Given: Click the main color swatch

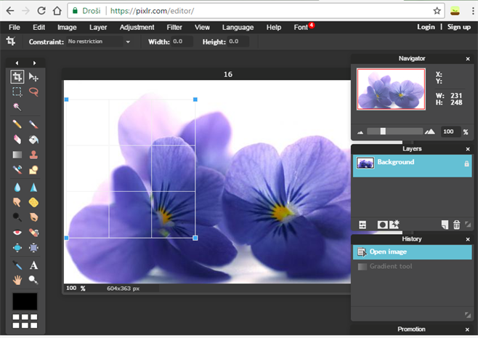Looking at the screenshot, I should point(25,301).
